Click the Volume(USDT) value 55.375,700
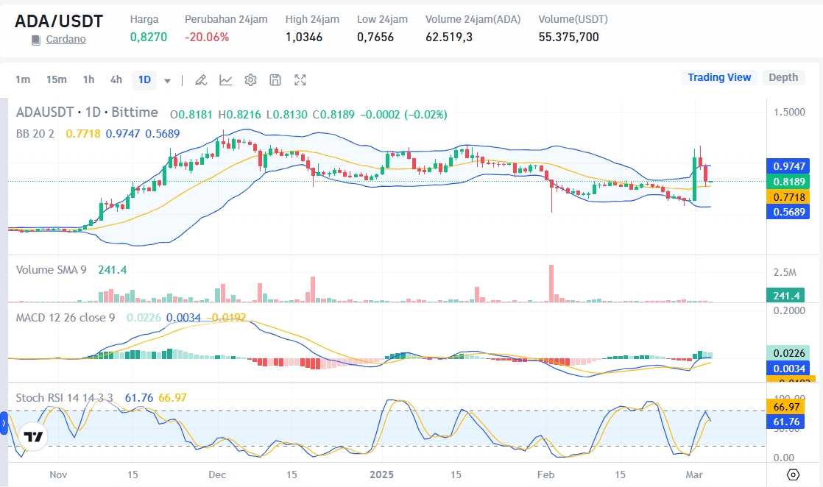This screenshot has width=823, height=487. (x=568, y=38)
